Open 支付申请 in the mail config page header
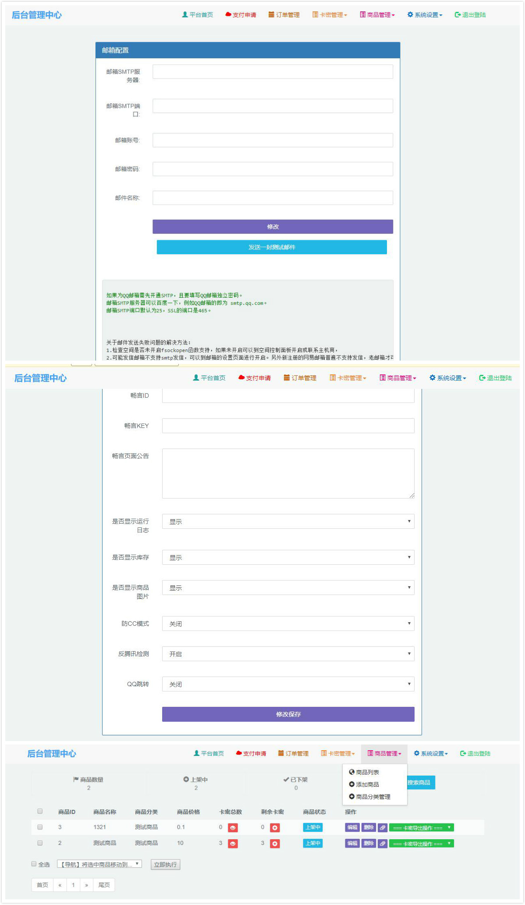This screenshot has height=905, width=525. [x=241, y=15]
